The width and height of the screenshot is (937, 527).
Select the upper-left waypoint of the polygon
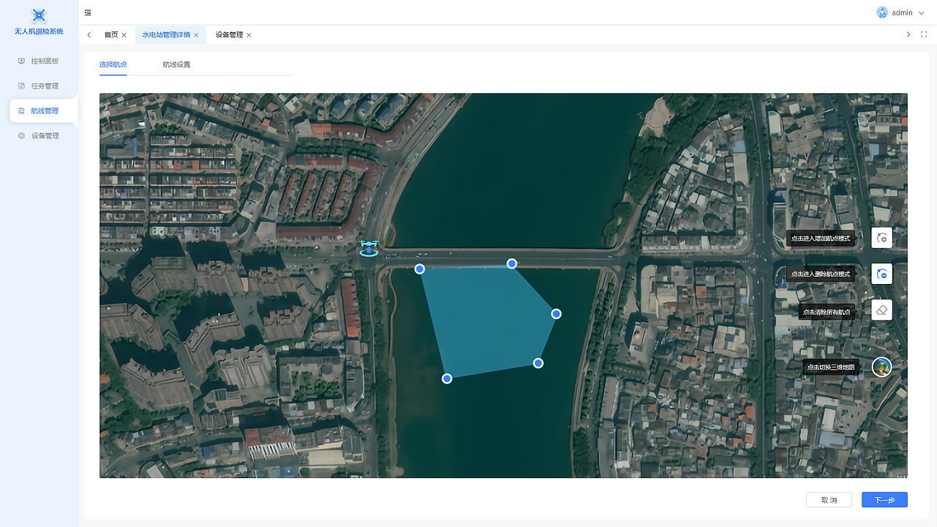[x=419, y=269]
